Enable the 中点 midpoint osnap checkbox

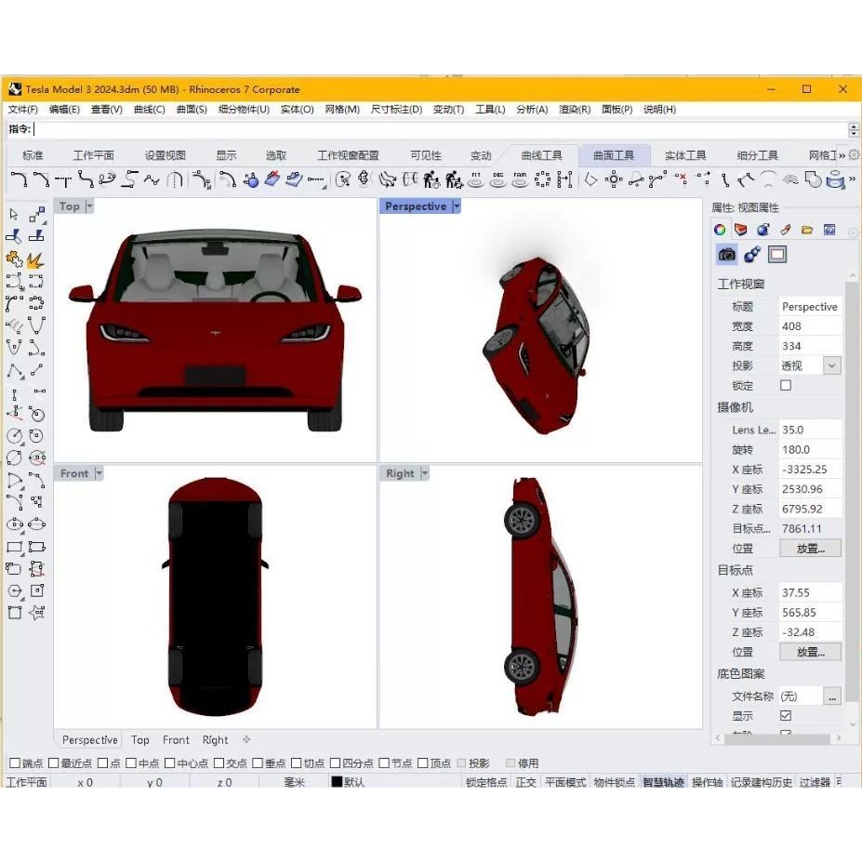tap(131, 763)
